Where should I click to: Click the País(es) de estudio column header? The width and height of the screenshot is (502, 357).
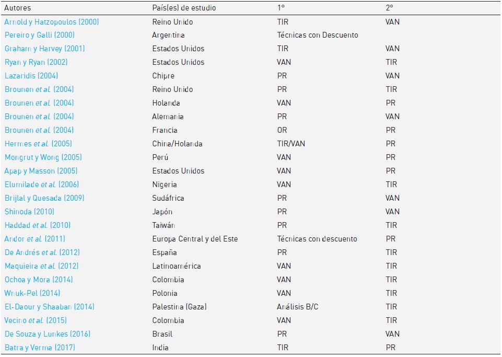click(x=184, y=8)
